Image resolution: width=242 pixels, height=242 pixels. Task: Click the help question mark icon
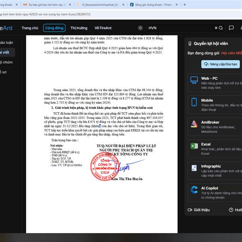tap(231, 210)
